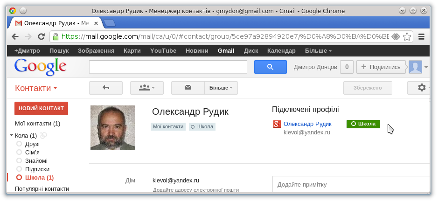Screen dimensions: 438x202
Task: Bookmark page with star icon
Action: tap(407, 36)
